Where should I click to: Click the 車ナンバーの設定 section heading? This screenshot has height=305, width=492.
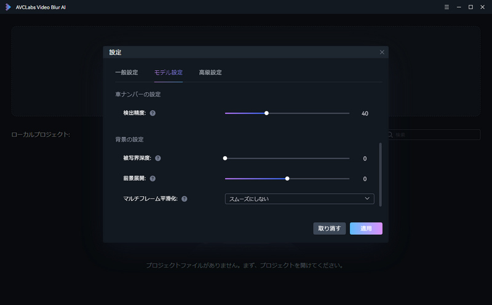pyautogui.click(x=138, y=94)
